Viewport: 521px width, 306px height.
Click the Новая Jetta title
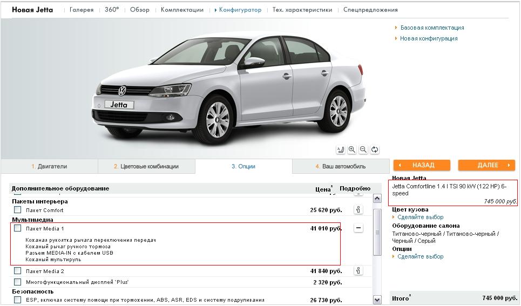click(x=32, y=10)
